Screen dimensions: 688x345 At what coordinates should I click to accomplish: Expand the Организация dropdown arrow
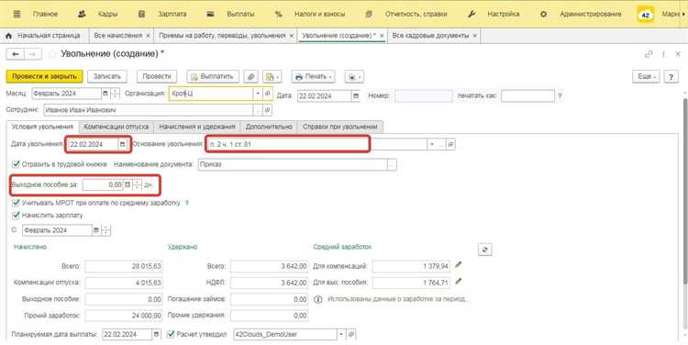tap(258, 94)
